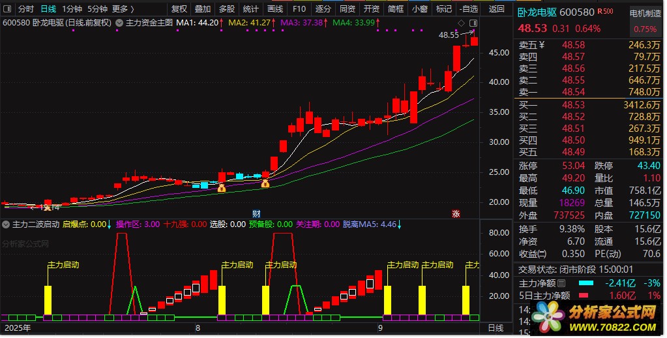
Task: Click the cyan 主力净额 bar
Action: coord(585,283)
